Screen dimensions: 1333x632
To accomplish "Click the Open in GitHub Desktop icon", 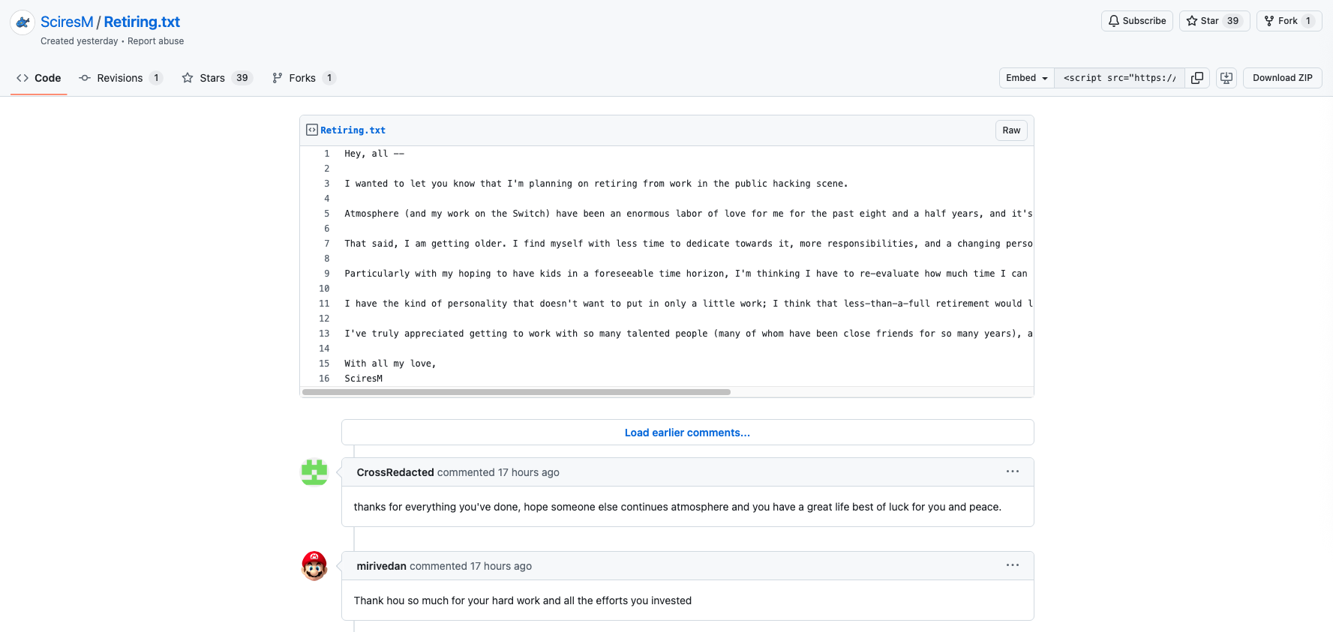I will coord(1226,78).
